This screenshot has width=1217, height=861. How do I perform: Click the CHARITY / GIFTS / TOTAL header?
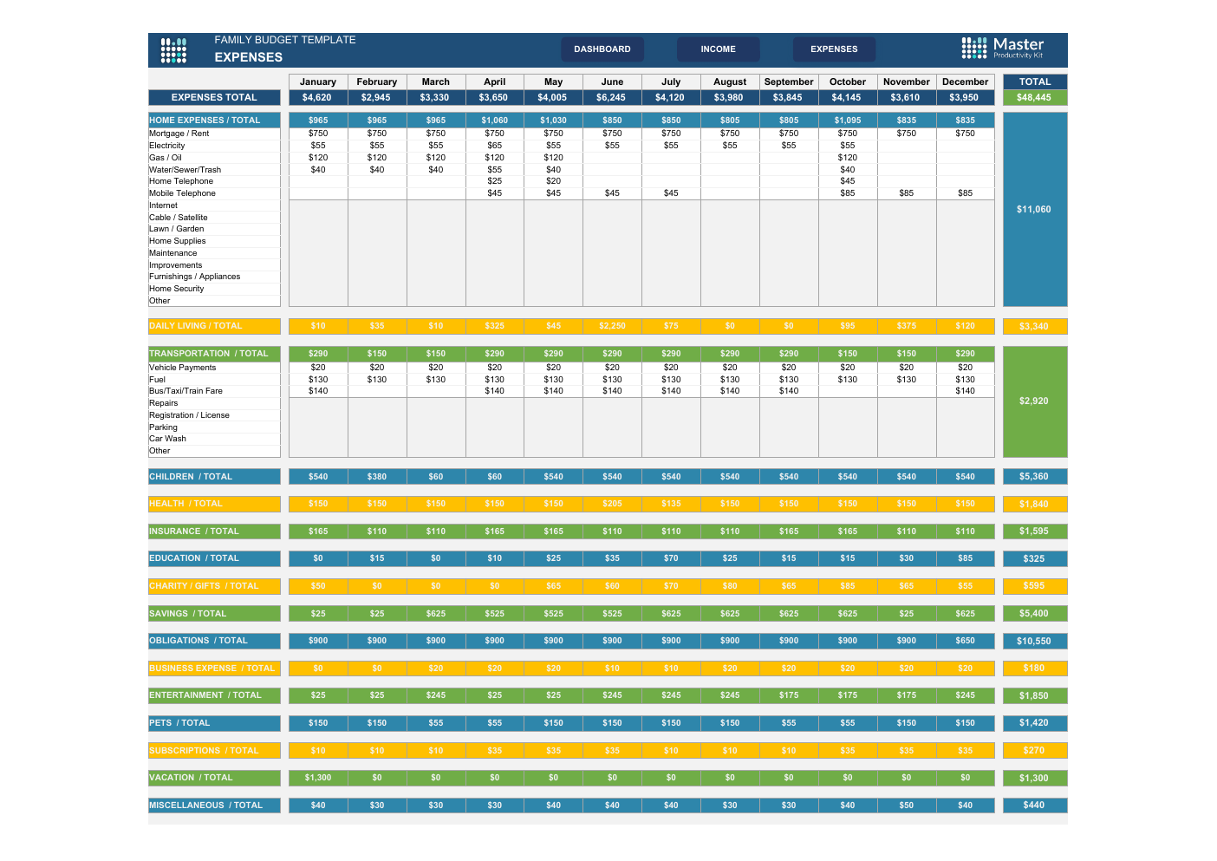pyautogui.click(x=214, y=586)
